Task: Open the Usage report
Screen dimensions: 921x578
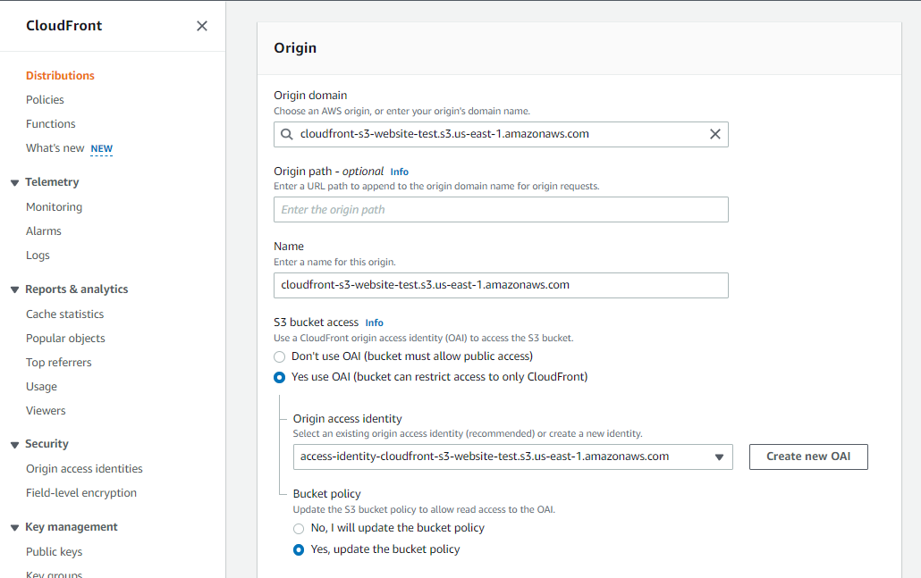Action: tap(41, 386)
